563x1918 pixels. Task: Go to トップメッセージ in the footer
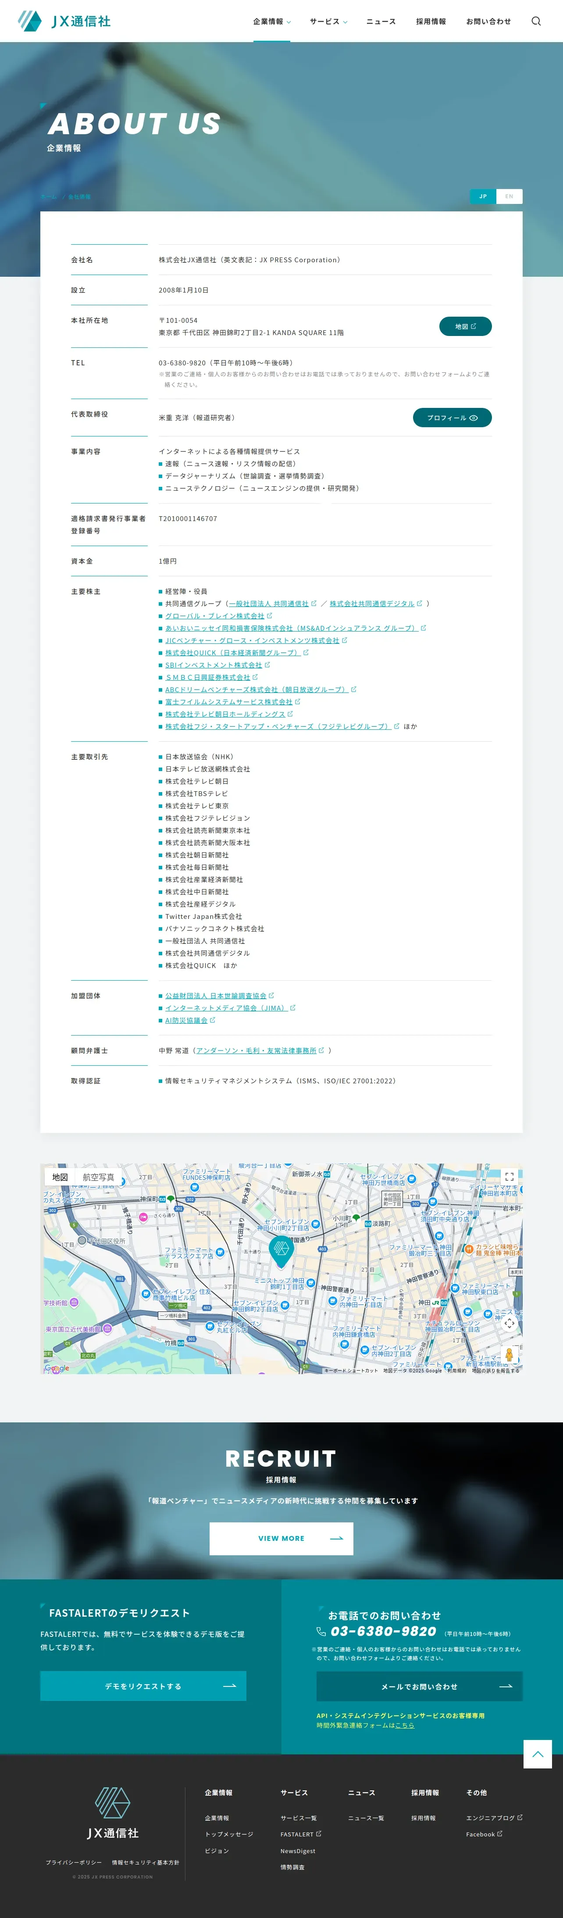pyautogui.click(x=229, y=1834)
